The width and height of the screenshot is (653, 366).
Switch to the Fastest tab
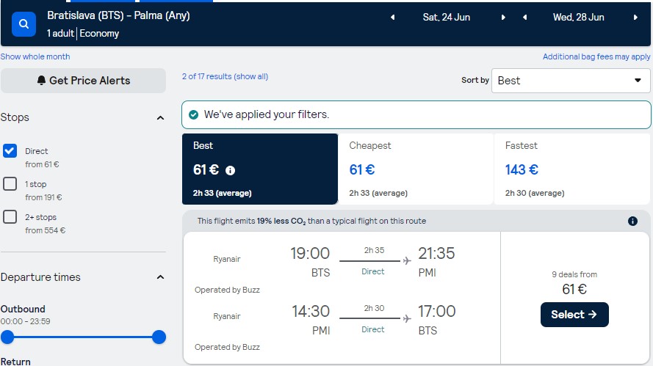point(572,169)
